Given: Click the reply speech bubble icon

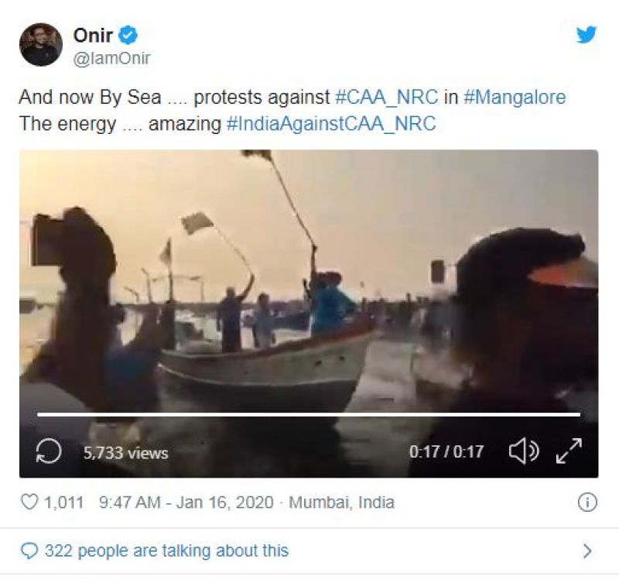Looking at the screenshot, I should coord(29,551).
